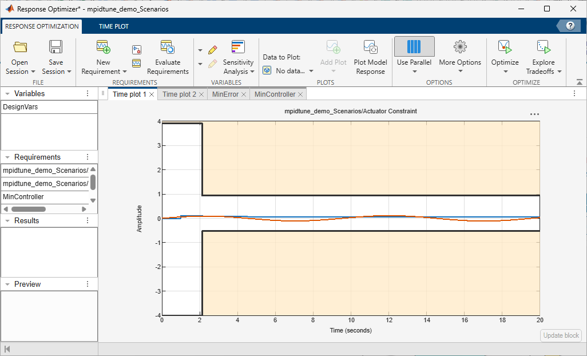Open the Save Session dropdown arrow
Screen dimensions: 587x356
(x=69, y=72)
